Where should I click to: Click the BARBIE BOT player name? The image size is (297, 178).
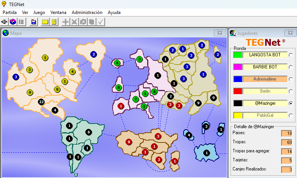pyautogui.click(x=265, y=67)
